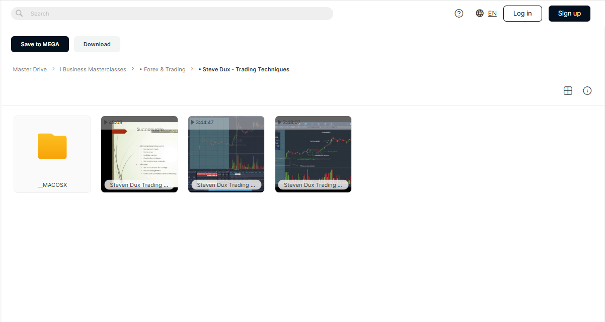Click the file name label on the 3:44:47 video

click(x=226, y=185)
